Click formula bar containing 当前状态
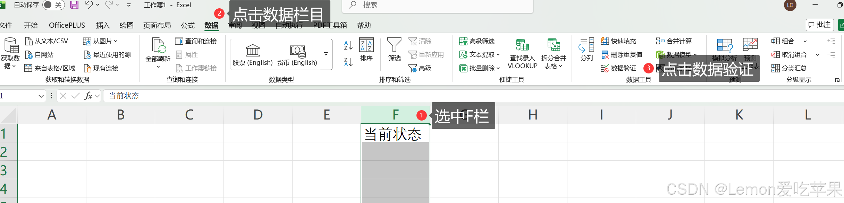Screen dimensions: 844x203 474,96
